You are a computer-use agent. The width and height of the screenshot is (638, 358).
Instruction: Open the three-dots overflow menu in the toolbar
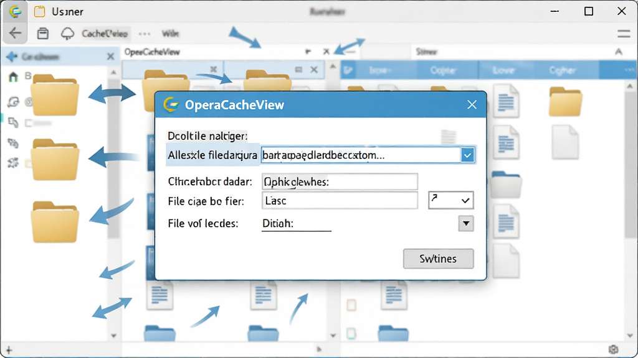click(x=145, y=34)
